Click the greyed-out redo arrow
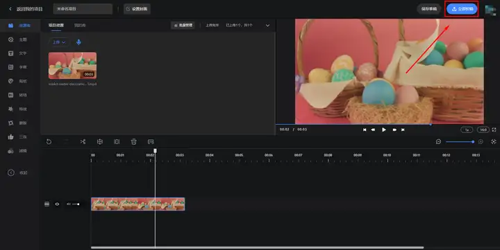The width and height of the screenshot is (500, 250). tap(66, 142)
